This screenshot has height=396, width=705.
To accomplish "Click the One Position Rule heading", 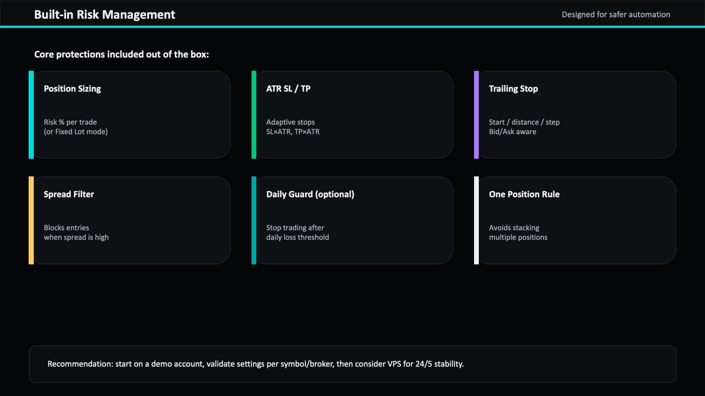I will click(x=524, y=194).
